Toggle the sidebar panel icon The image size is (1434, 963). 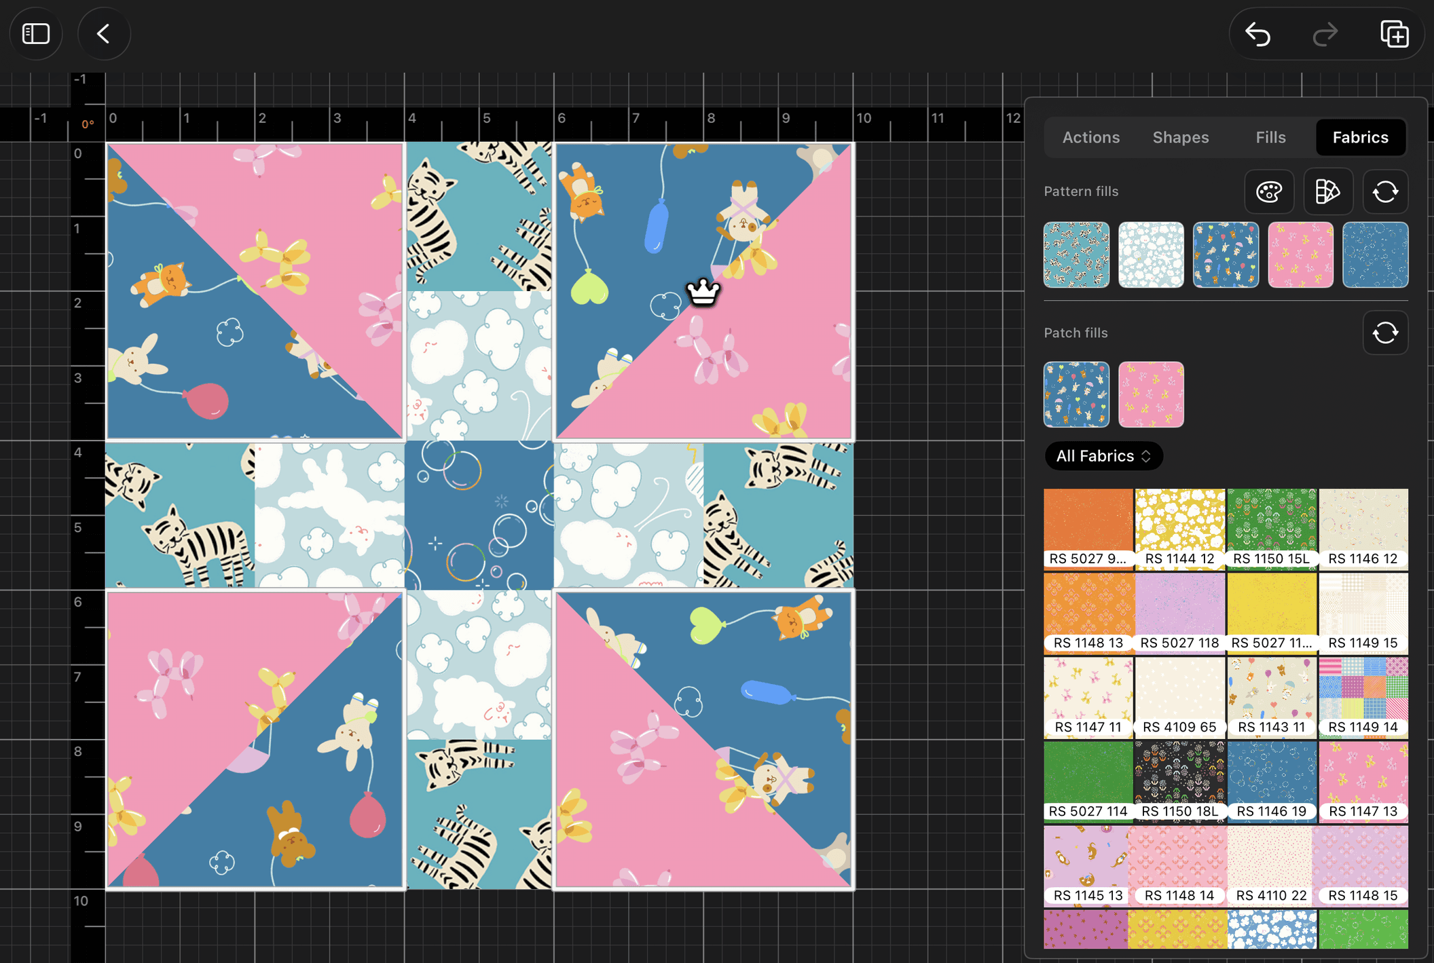36,34
